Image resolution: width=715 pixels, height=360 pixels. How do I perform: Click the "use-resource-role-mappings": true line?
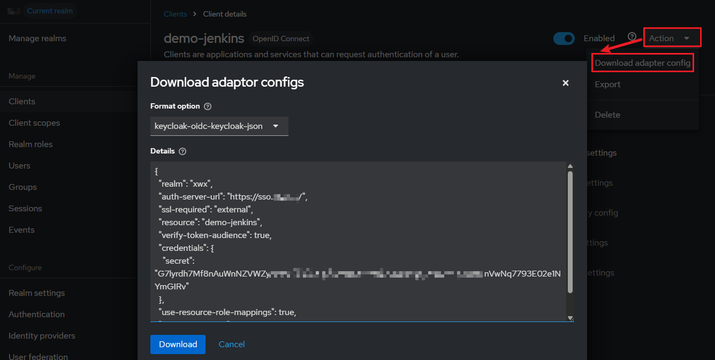[x=227, y=312]
